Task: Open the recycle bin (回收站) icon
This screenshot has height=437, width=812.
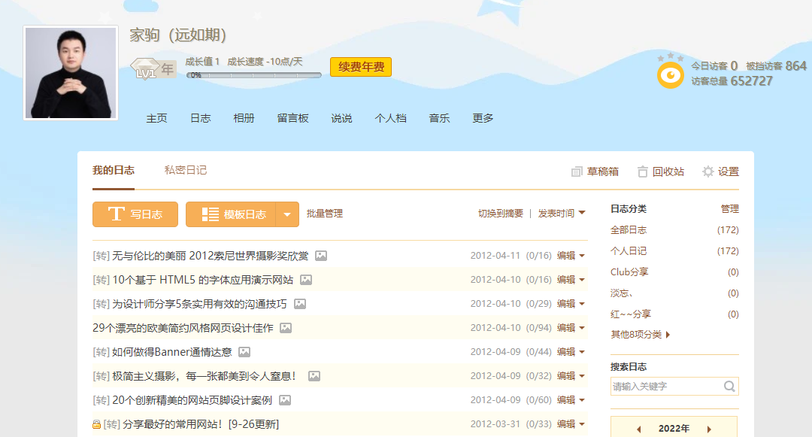Action: tap(643, 171)
